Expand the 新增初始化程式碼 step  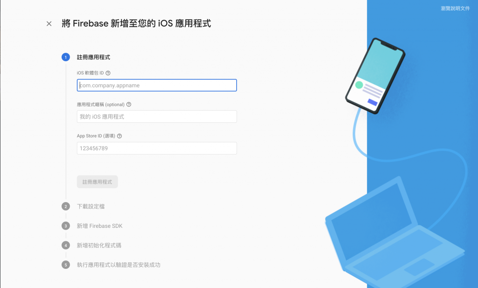pos(99,246)
